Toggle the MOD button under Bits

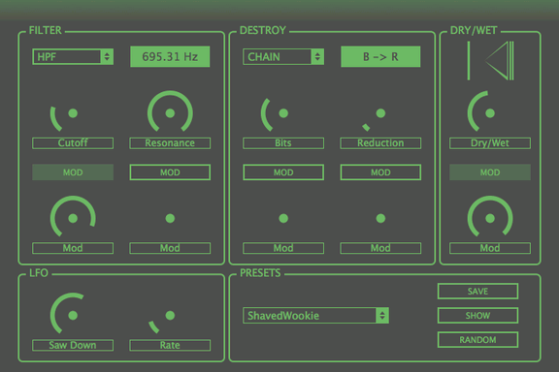[283, 172]
